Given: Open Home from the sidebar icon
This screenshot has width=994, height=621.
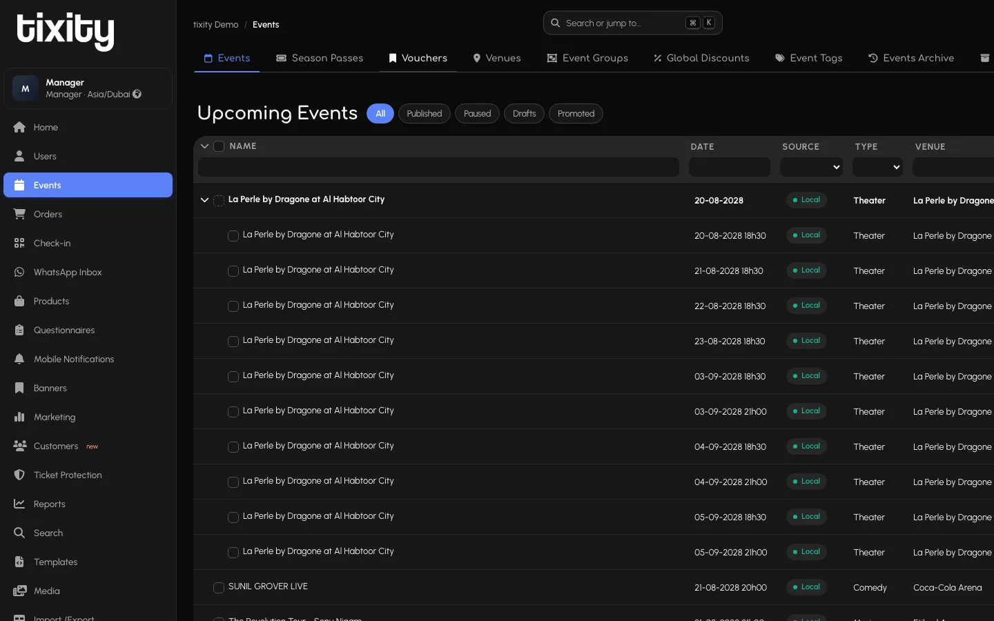Looking at the screenshot, I should 19,127.
